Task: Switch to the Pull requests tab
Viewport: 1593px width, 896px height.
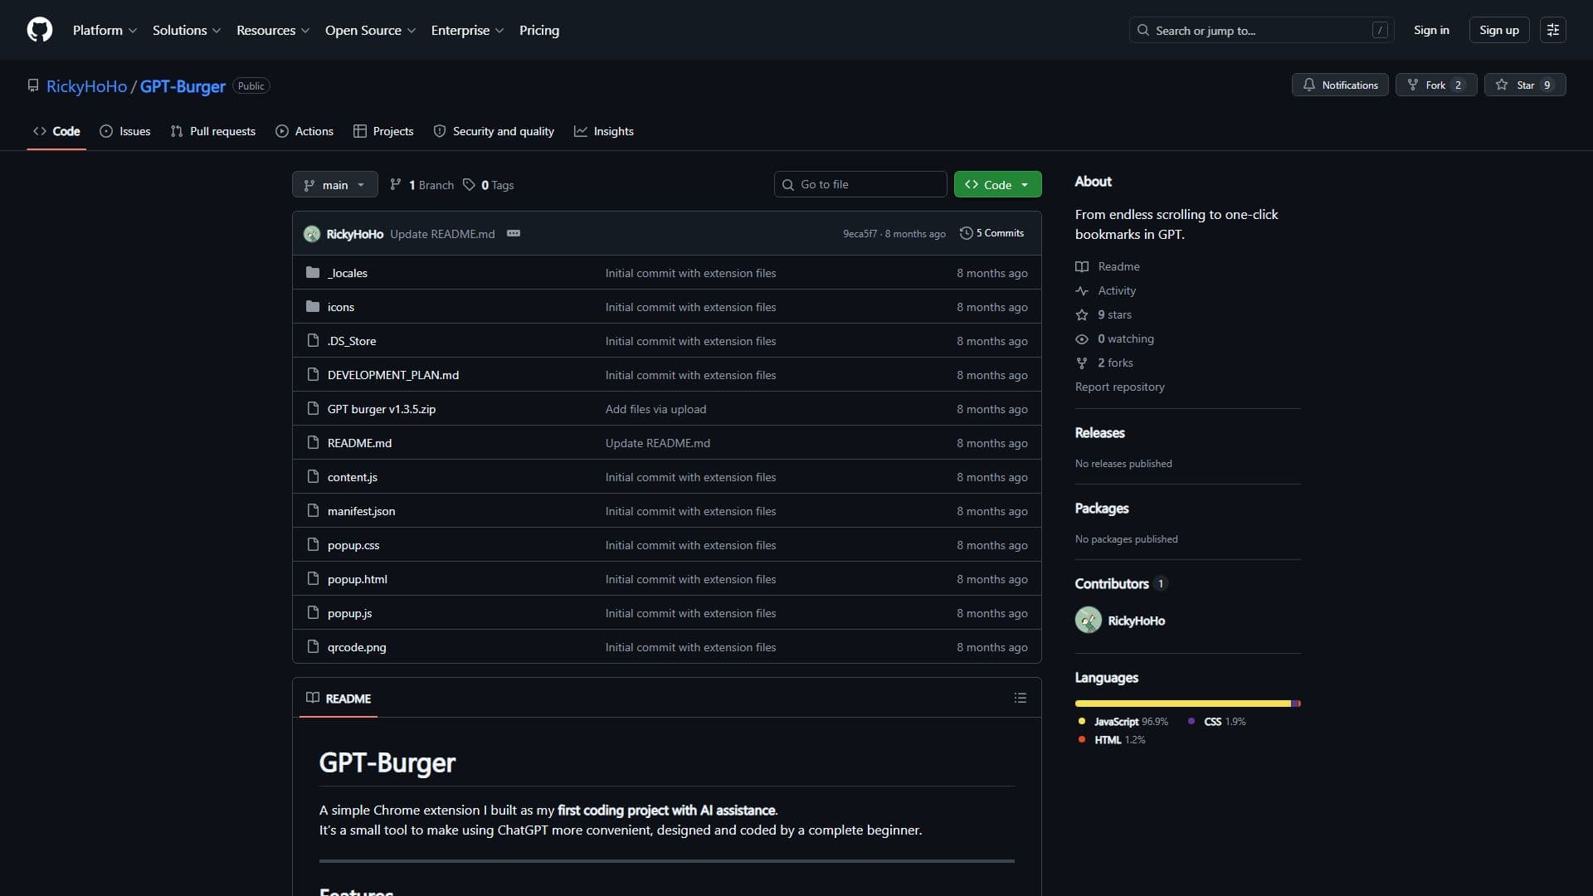Action: point(213,131)
